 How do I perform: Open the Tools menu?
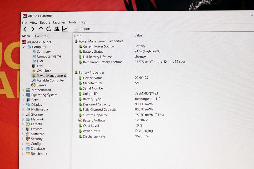[72, 22]
